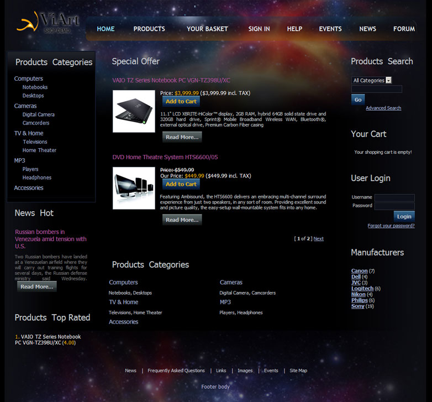
Task: Add VAIO notebook to cart
Action: click(181, 101)
